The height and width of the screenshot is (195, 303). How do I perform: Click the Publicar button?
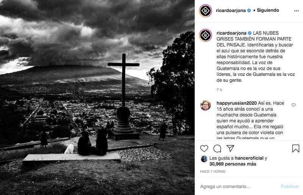(290, 187)
